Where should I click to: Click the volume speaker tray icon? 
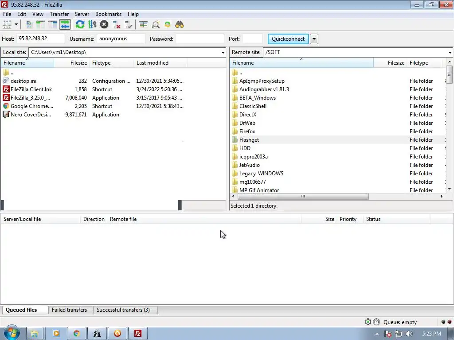(409, 334)
